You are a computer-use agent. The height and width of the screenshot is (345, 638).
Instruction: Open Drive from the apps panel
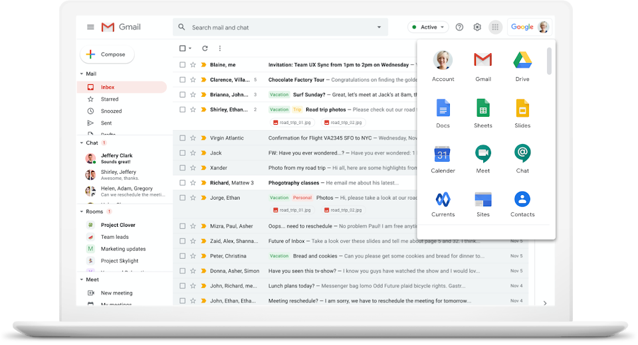522,66
